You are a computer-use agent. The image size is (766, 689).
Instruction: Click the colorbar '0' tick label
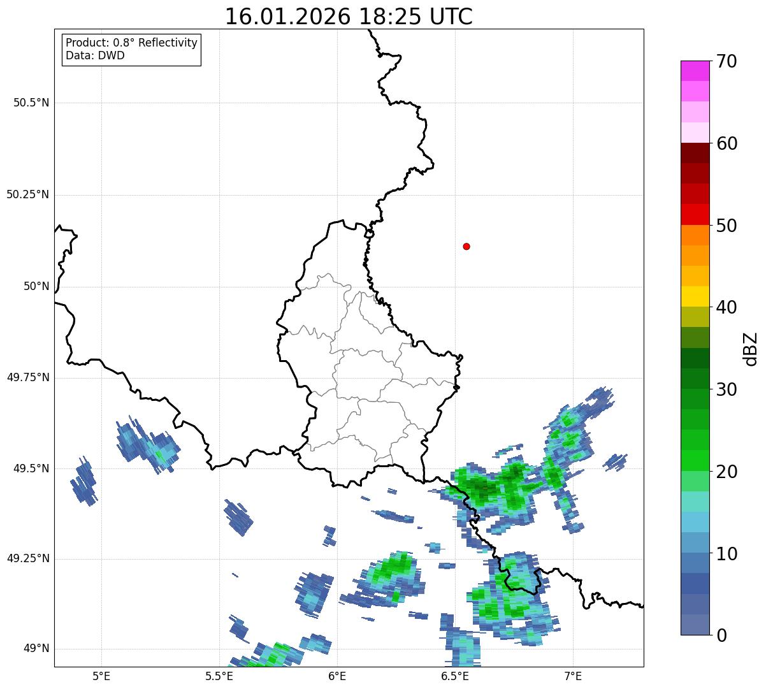tap(721, 635)
